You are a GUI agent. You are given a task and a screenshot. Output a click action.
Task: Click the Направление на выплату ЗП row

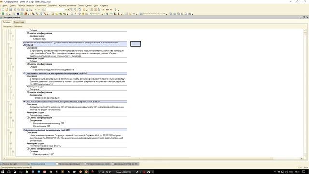(49, 123)
